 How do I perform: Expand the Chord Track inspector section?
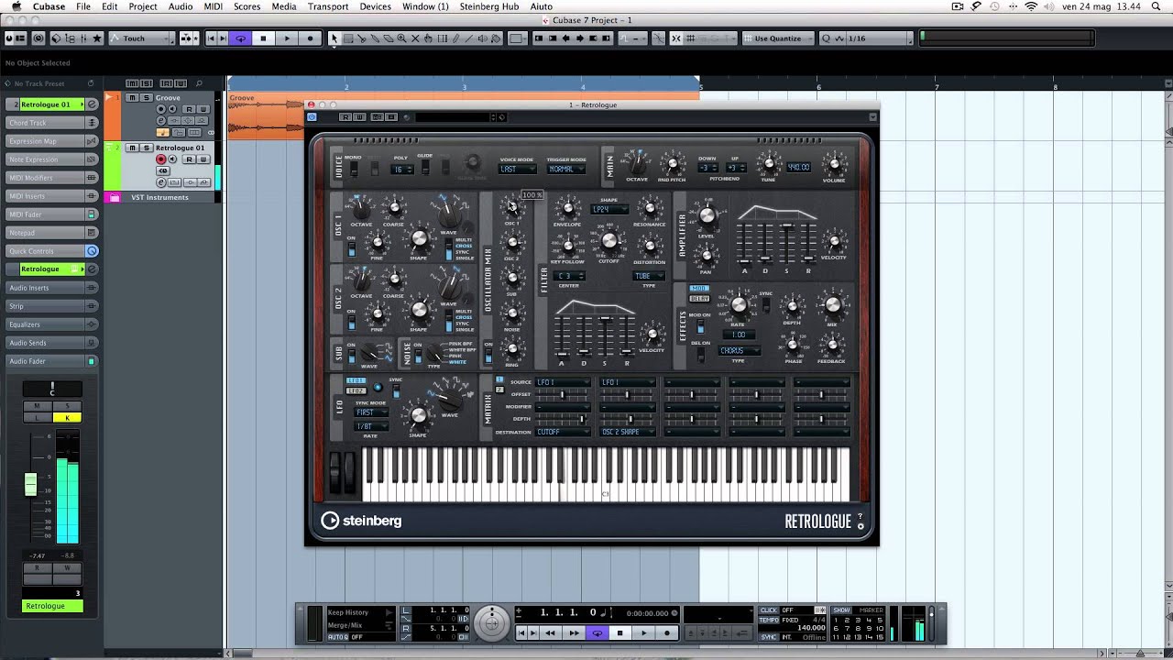[53, 123]
